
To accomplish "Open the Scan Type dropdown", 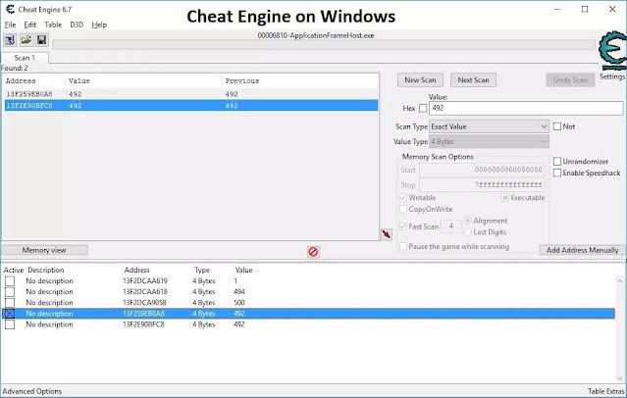I will click(489, 126).
